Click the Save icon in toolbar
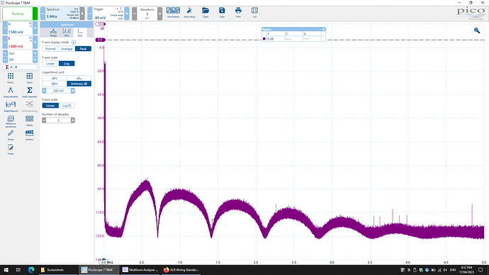 (222, 13)
